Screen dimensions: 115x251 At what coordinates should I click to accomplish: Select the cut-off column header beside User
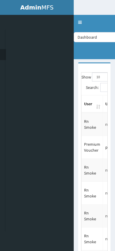point(105,104)
